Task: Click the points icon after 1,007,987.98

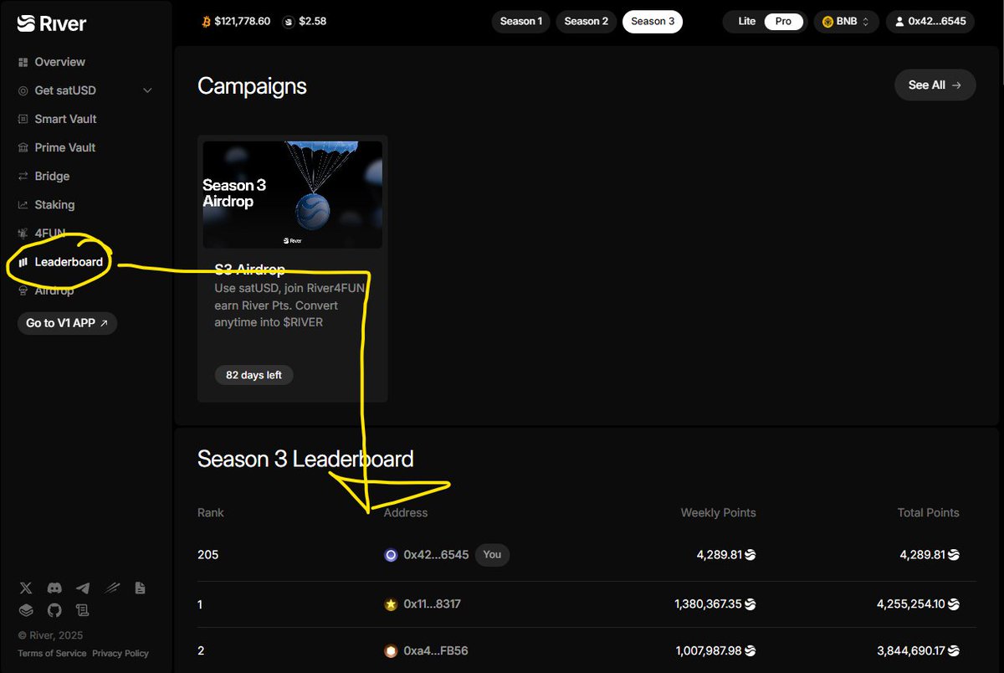Action: [x=750, y=650]
